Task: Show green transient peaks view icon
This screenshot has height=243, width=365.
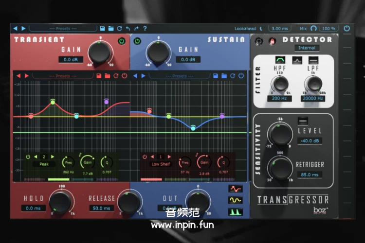Action: pos(236,212)
